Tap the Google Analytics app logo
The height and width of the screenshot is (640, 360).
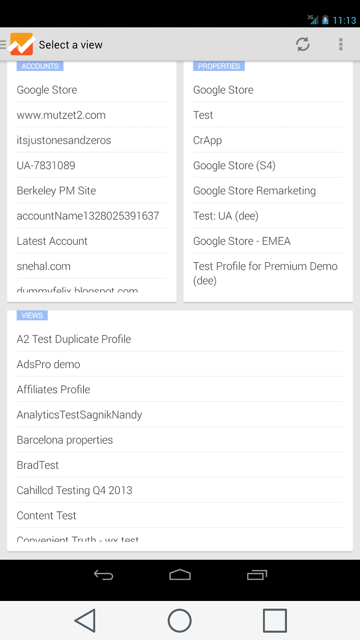coord(21,45)
